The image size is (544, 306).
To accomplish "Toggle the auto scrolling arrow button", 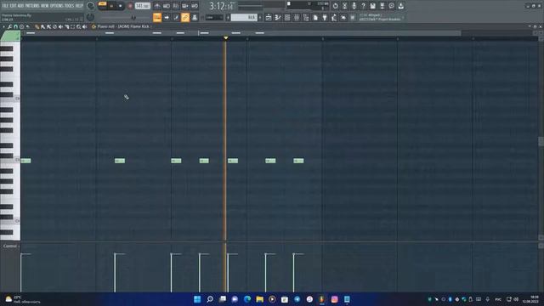I will [167, 17].
